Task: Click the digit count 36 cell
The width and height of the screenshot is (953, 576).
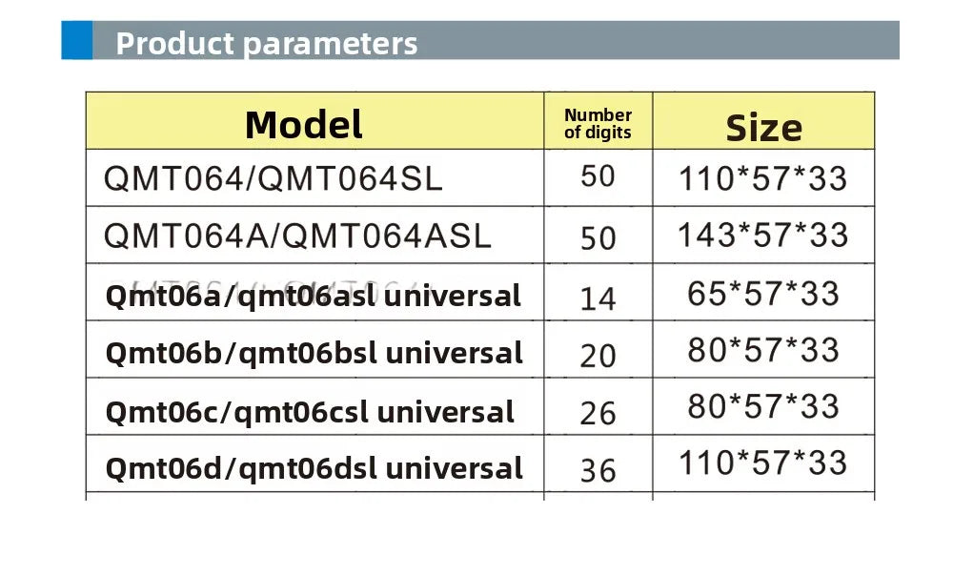Action: point(598,463)
